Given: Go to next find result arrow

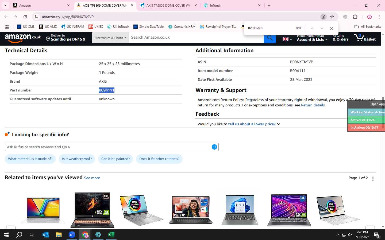Looking at the screenshot, I should pos(322,28).
